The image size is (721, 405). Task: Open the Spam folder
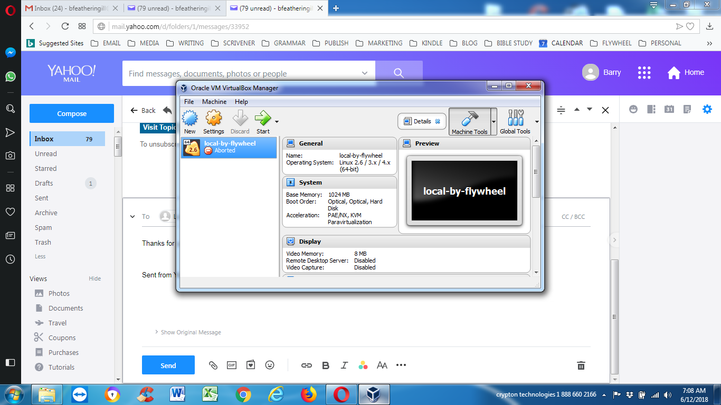pyautogui.click(x=43, y=228)
